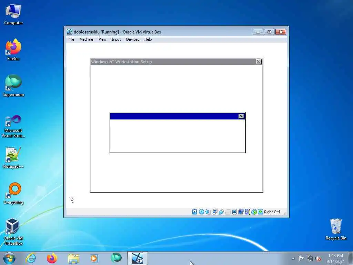This screenshot has width=353, height=265.
Task: Click the Action Center flag tray icon
Action: (301, 258)
